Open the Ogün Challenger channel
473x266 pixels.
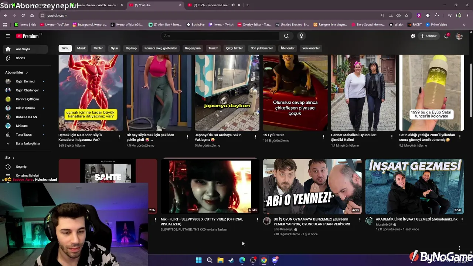click(x=25, y=90)
